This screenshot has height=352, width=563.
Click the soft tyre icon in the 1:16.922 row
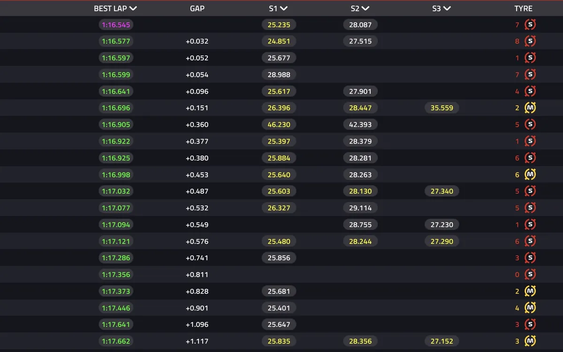tap(530, 141)
